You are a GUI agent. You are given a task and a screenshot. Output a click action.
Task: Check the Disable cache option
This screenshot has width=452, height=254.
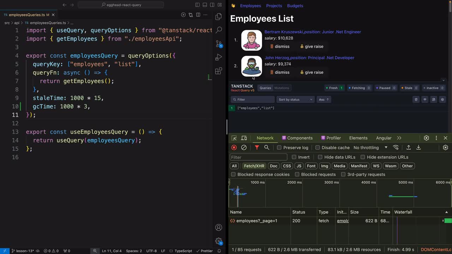317,147
